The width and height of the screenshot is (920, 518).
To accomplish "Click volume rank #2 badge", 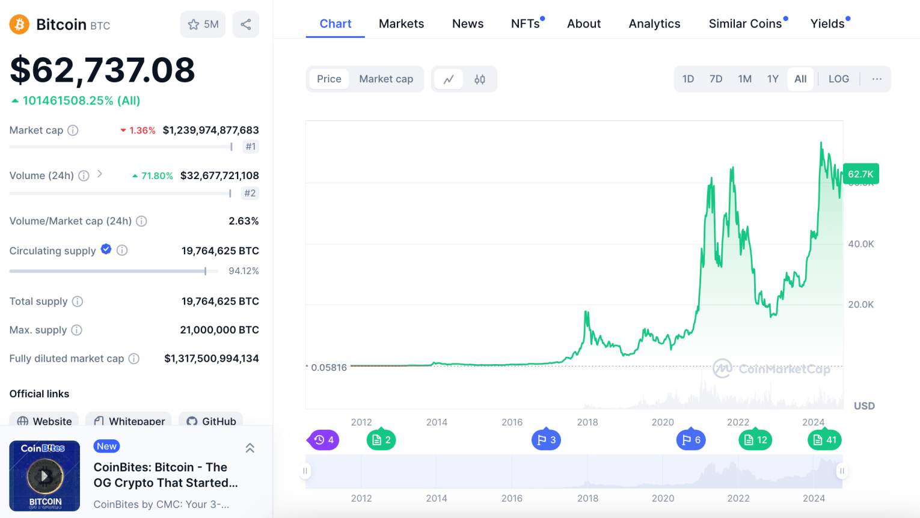I will click(250, 193).
